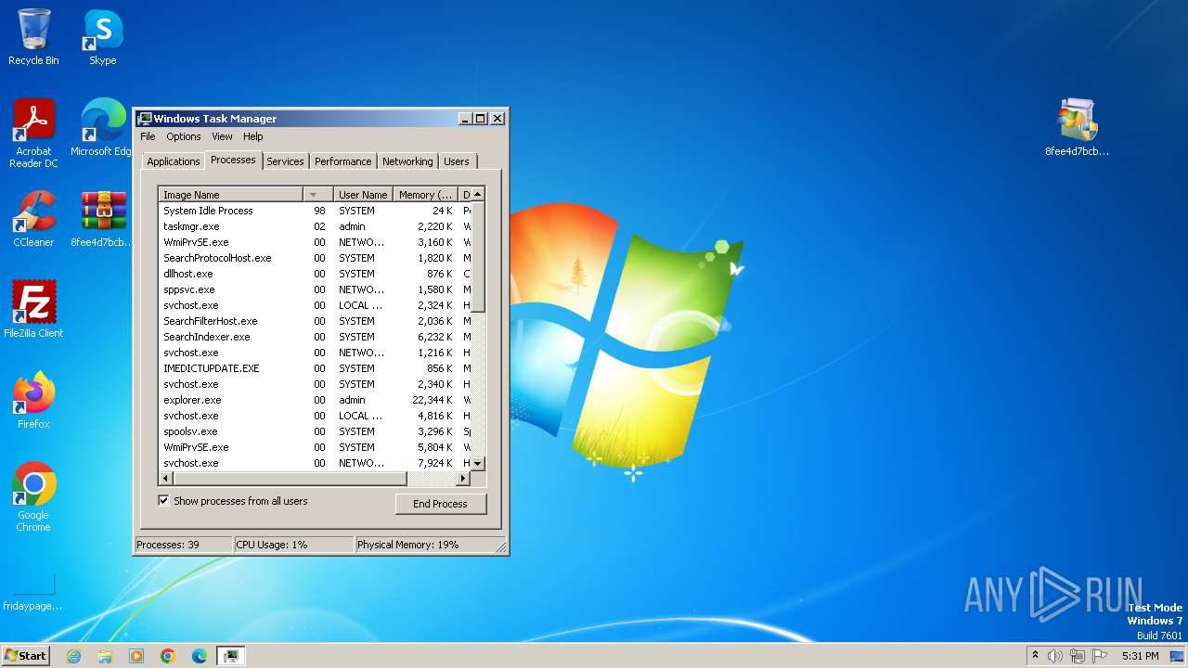Click the Start button
This screenshot has width=1188, height=668.
tap(25, 655)
